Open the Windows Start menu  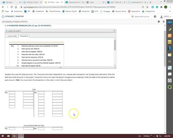[x=3, y=136]
